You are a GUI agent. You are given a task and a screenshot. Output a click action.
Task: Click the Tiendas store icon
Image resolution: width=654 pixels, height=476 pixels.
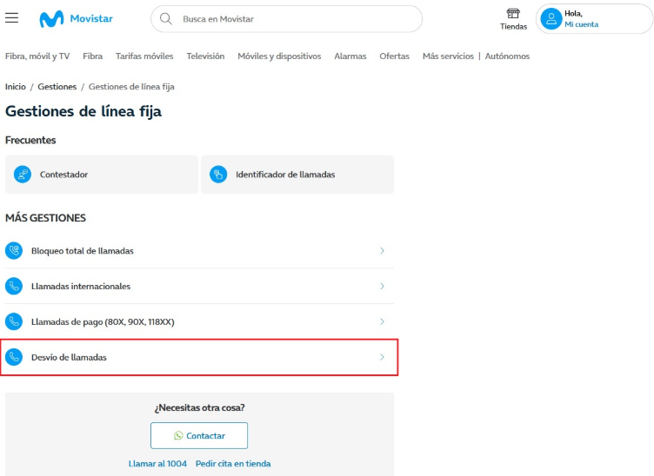click(513, 14)
